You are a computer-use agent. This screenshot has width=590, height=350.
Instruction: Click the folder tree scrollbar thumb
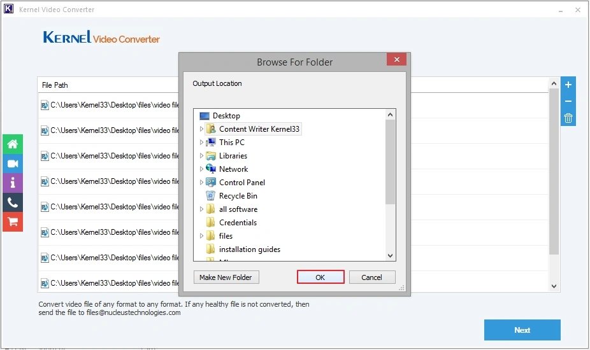[390, 162]
